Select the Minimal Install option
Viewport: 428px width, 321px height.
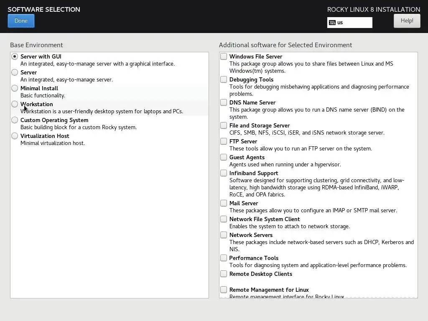(15, 88)
